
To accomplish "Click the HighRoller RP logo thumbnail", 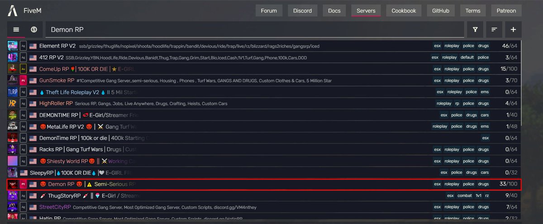I will coord(13,103).
